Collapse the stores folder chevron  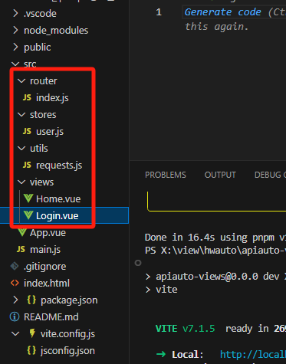click(x=21, y=114)
